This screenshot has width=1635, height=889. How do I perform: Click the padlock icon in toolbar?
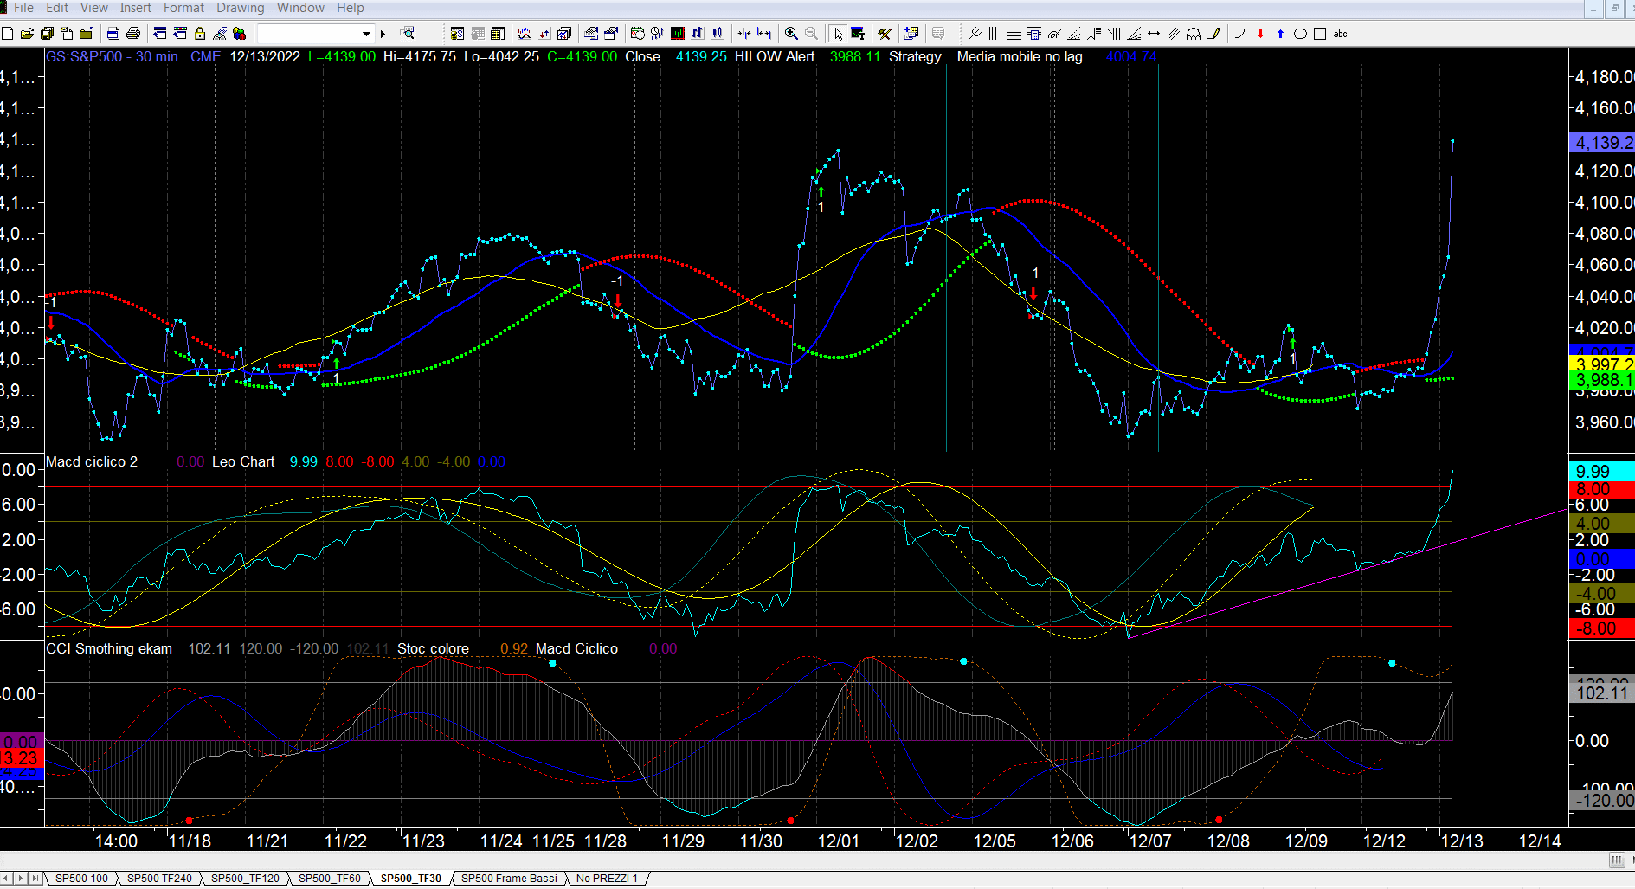point(200,34)
